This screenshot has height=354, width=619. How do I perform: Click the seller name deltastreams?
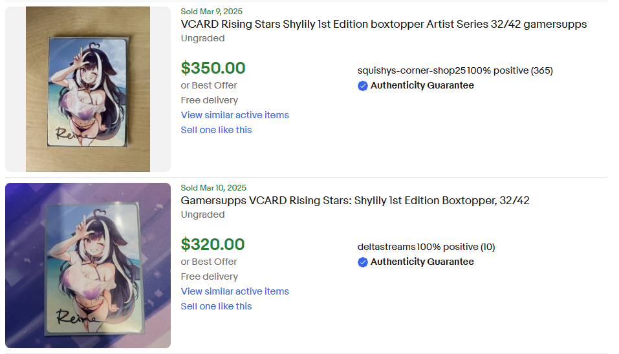[386, 247]
